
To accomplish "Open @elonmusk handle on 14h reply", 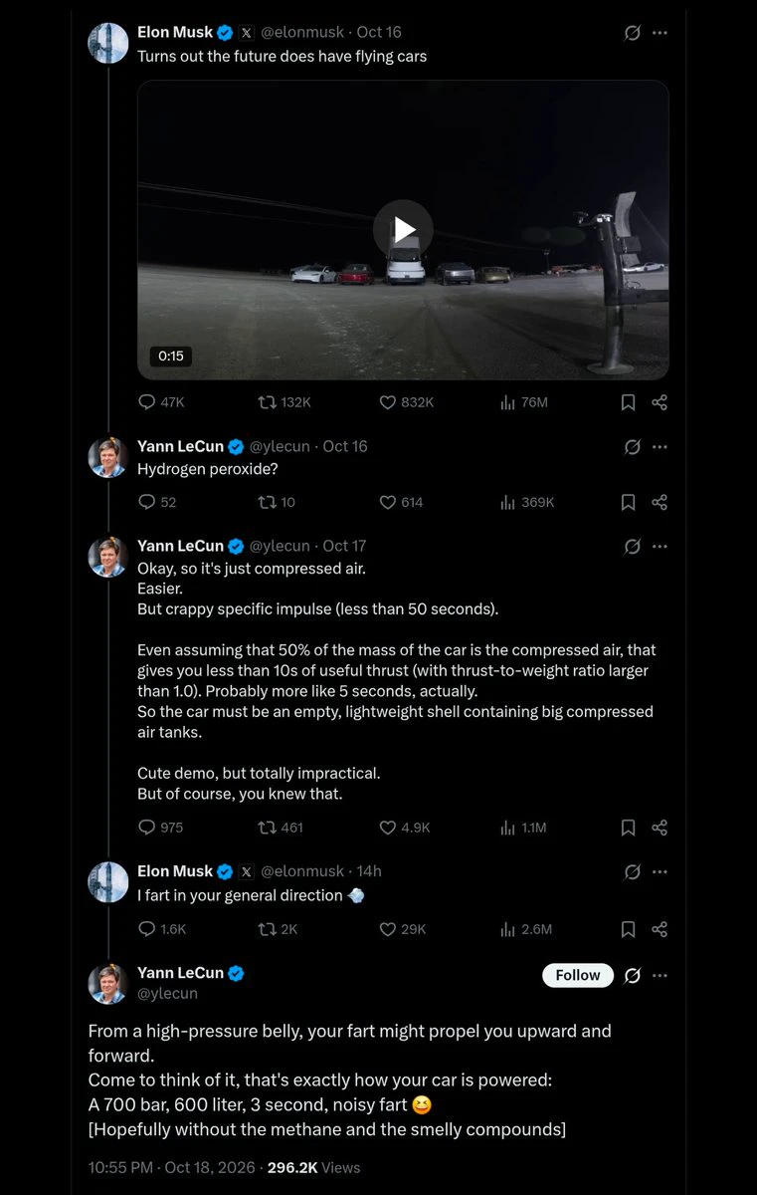I will [302, 871].
